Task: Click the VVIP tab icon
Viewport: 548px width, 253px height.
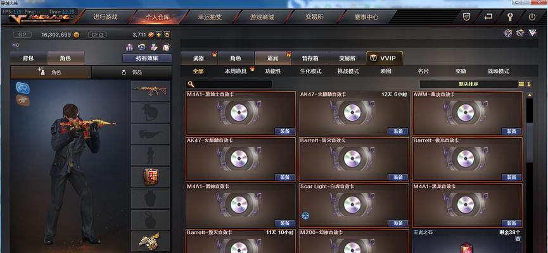Action: coord(373,58)
